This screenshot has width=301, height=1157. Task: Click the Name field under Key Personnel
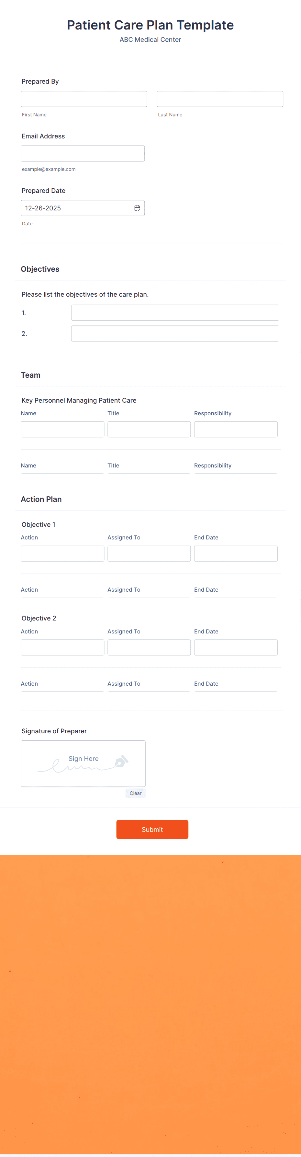click(62, 429)
